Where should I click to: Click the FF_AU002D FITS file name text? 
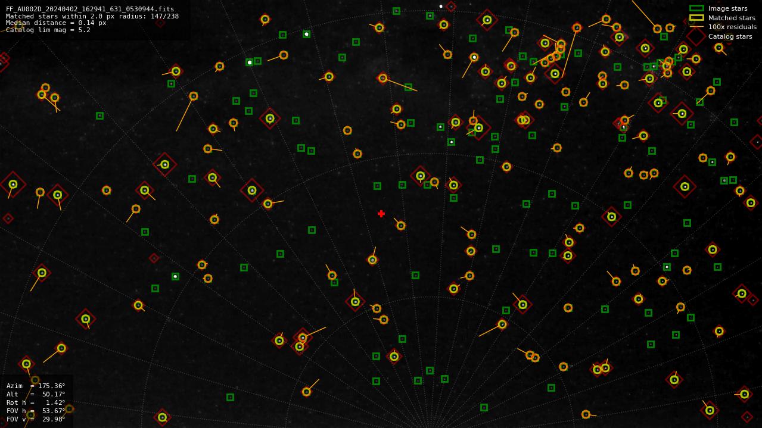click(x=90, y=9)
